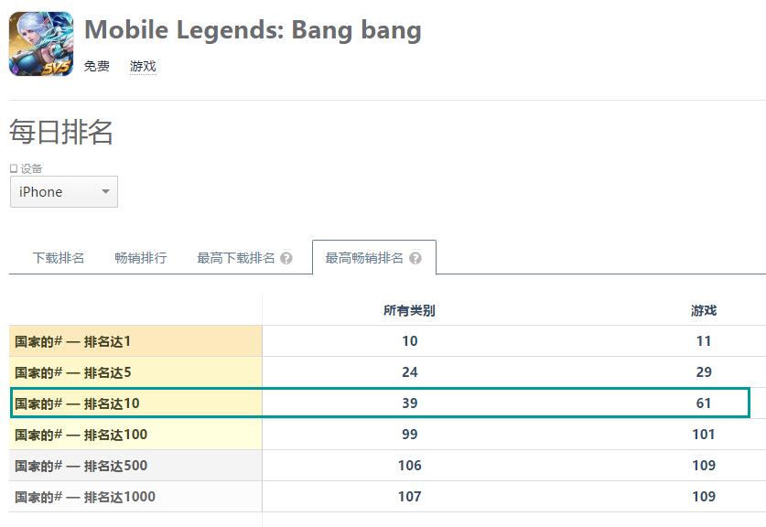
Task: Click help icon beside 最高畅销排名 tab
Action: coord(415,258)
